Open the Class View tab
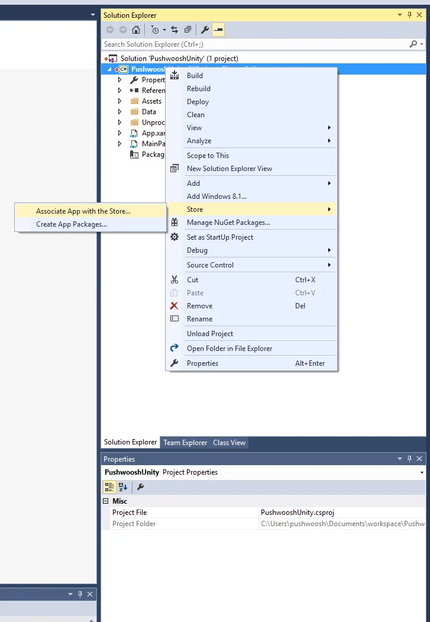This screenshot has width=430, height=622. pos(229,443)
